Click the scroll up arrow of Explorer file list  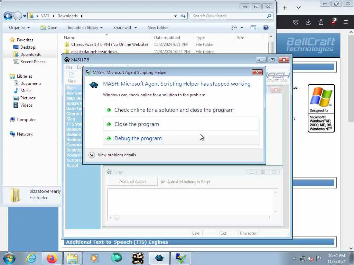(271, 36)
